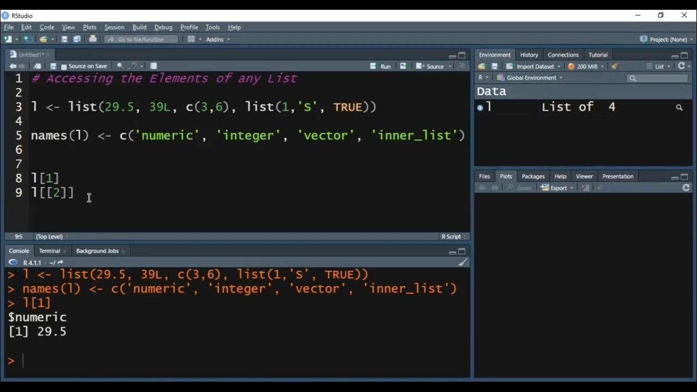Open the R language dropdown in Environment
The width and height of the screenshot is (697, 392).
(483, 78)
